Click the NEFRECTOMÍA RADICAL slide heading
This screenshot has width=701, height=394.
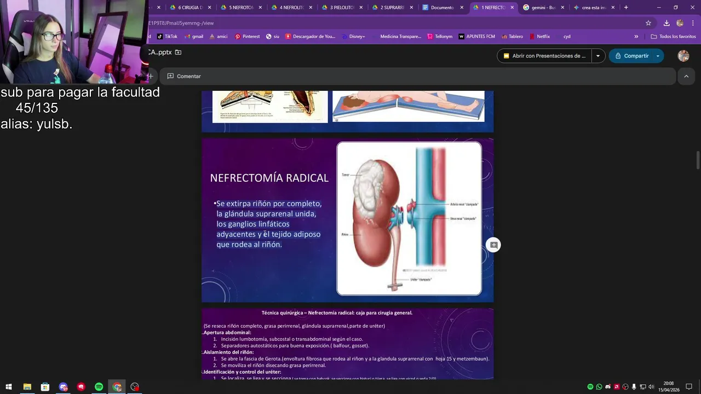269,178
